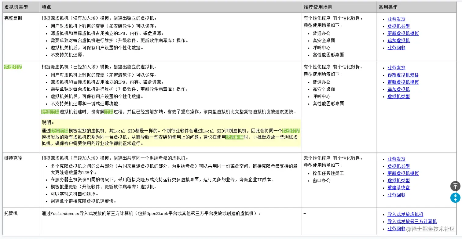Image resolution: width=462 pixels, height=239 pixels.
Task: Open 业务回收 link in 托管机 row
Action: click(396, 229)
